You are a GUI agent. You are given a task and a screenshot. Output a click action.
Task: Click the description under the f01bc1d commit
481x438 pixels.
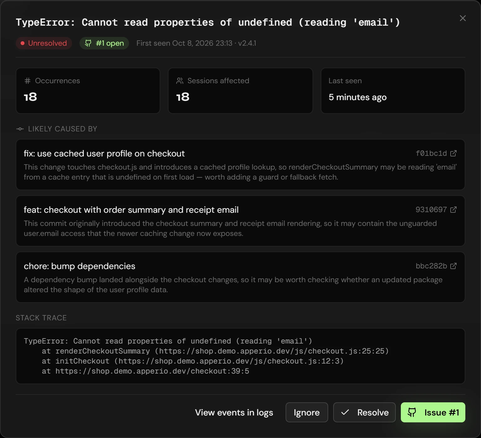click(x=240, y=172)
